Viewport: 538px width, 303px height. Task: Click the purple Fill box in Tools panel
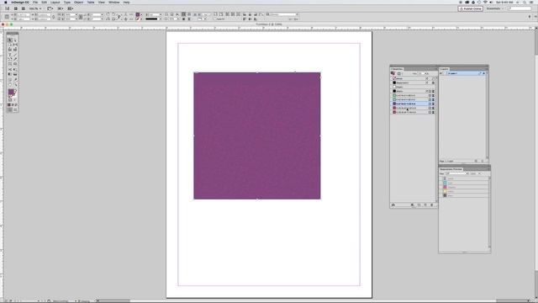pyautogui.click(x=11, y=92)
